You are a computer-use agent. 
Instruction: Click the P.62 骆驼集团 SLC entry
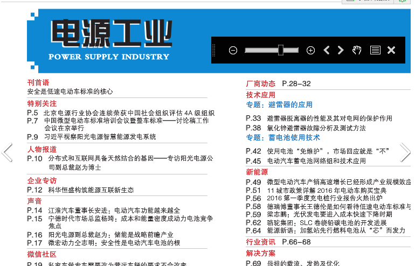[316, 222]
